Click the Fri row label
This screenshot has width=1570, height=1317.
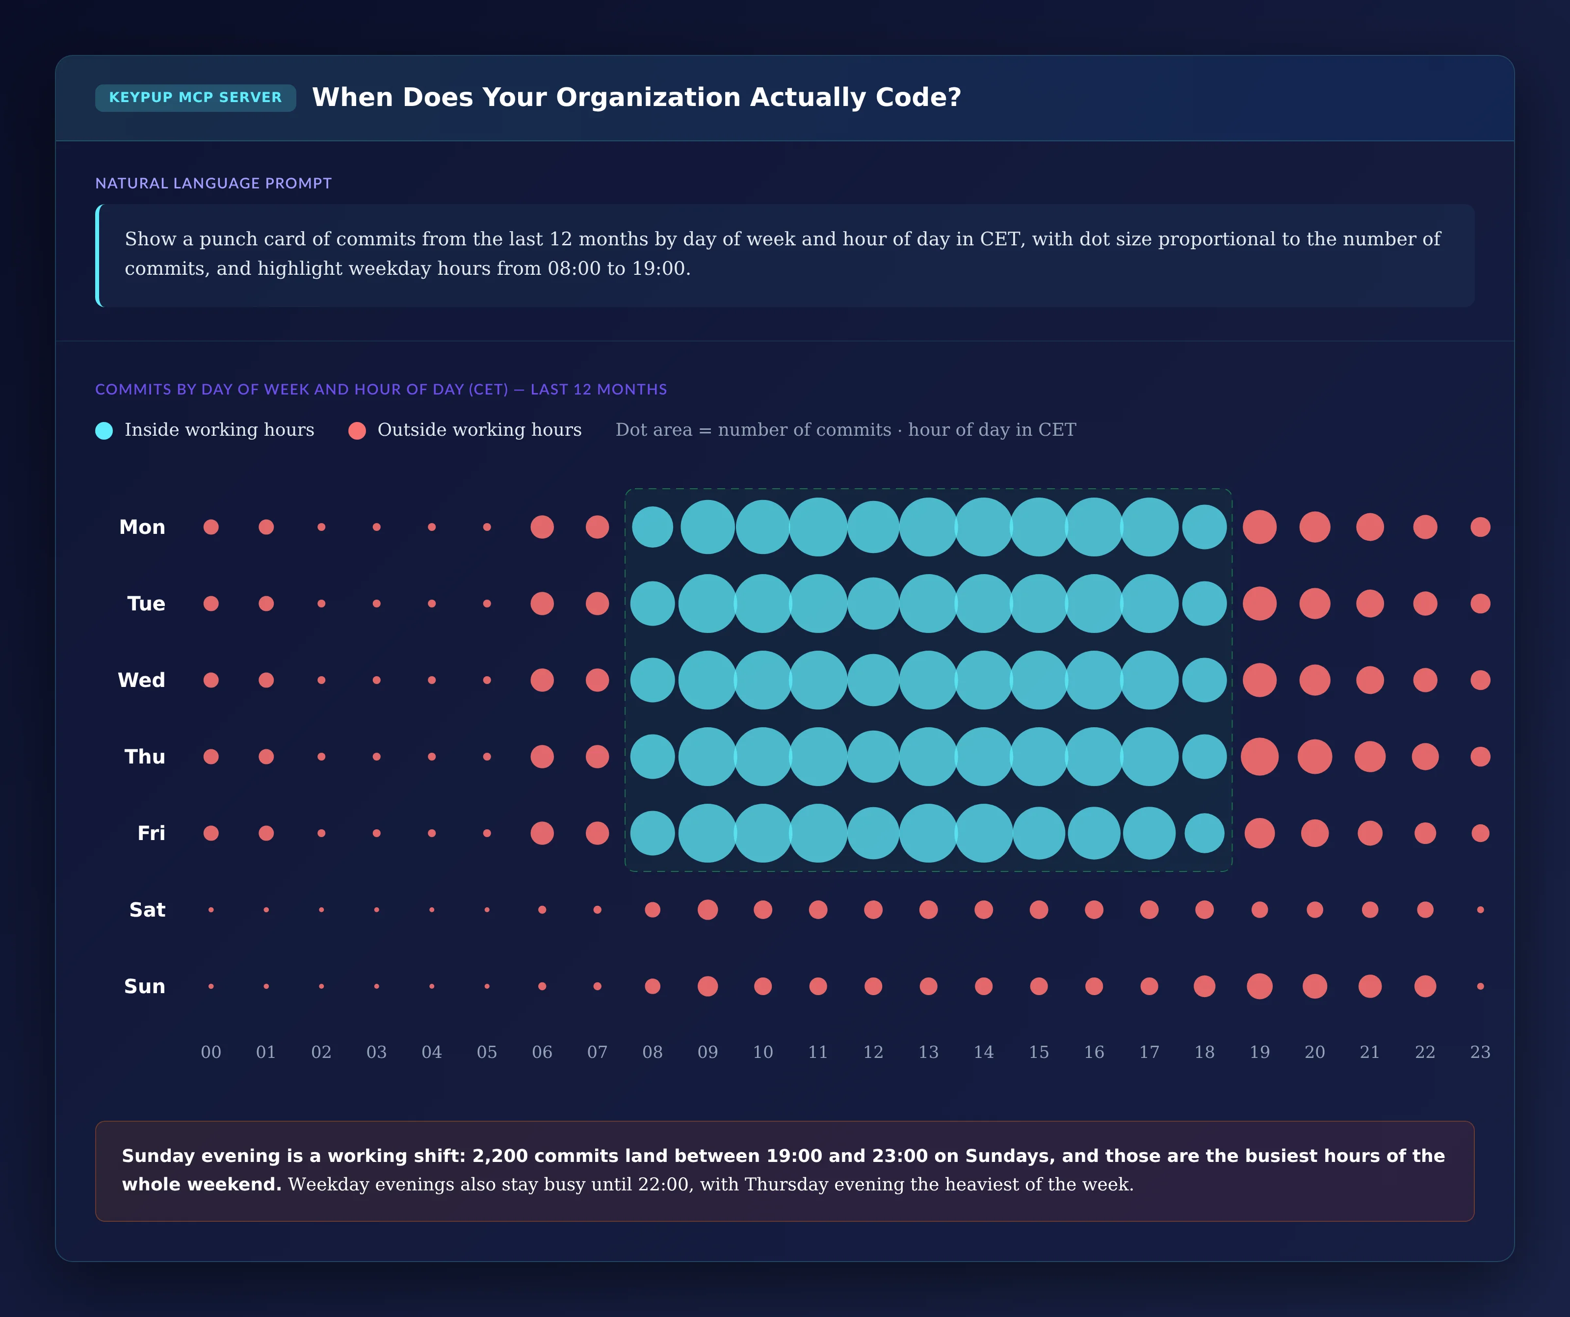151,833
